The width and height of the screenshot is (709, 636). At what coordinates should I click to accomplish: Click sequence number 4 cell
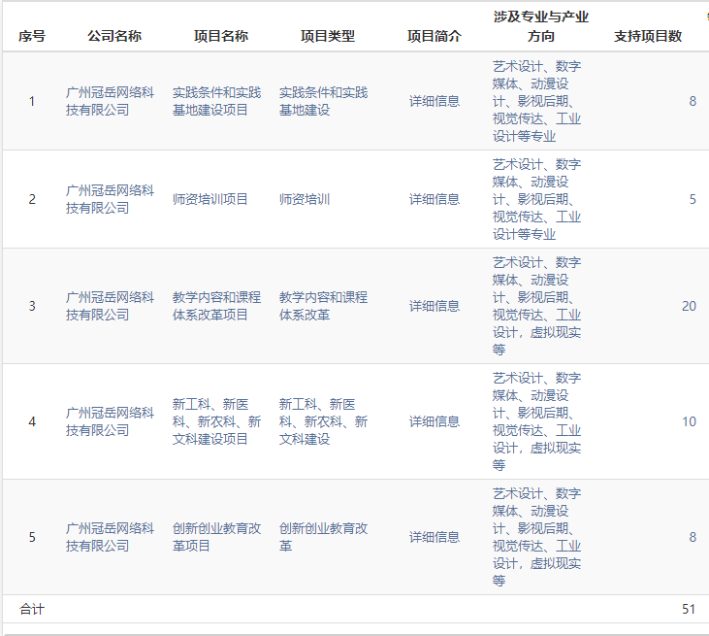(32, 421)
